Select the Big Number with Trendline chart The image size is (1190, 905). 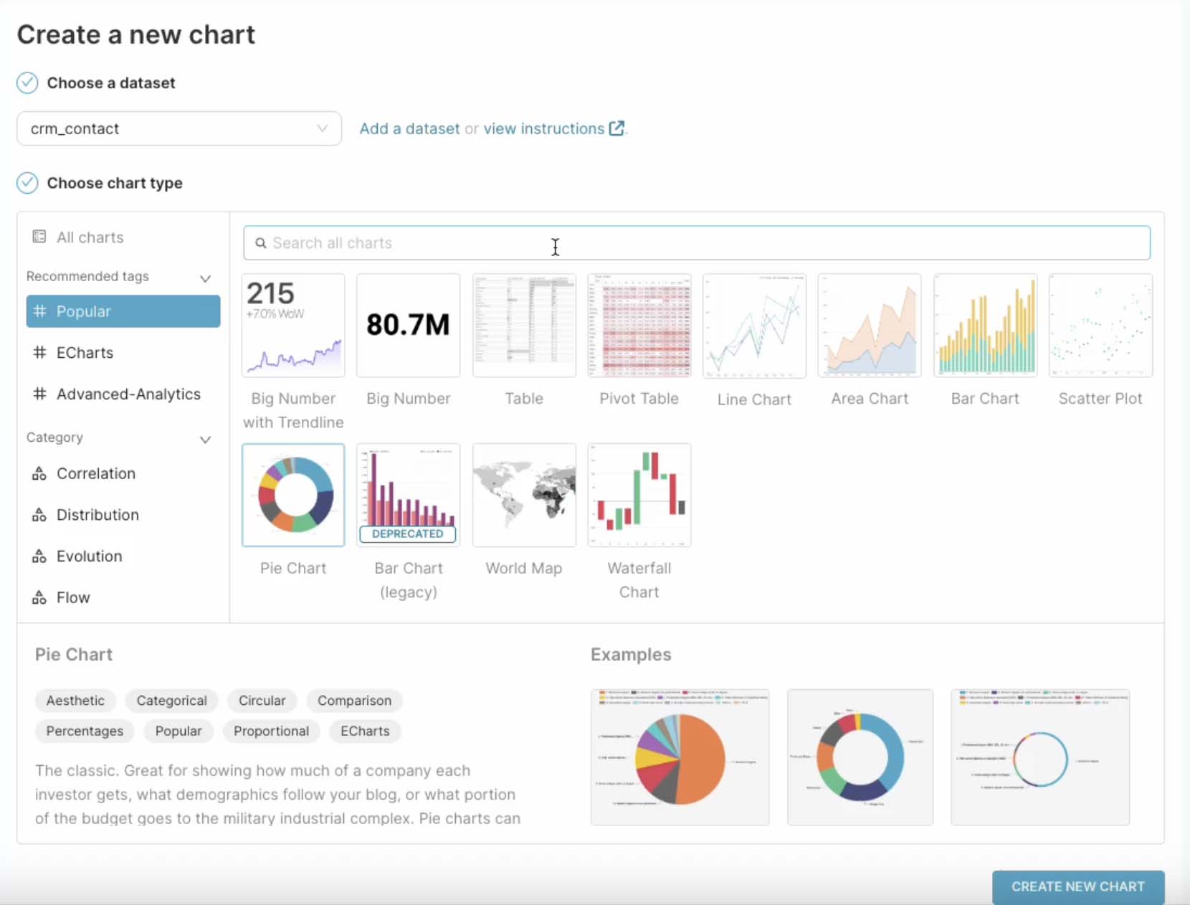pos(293,326)
